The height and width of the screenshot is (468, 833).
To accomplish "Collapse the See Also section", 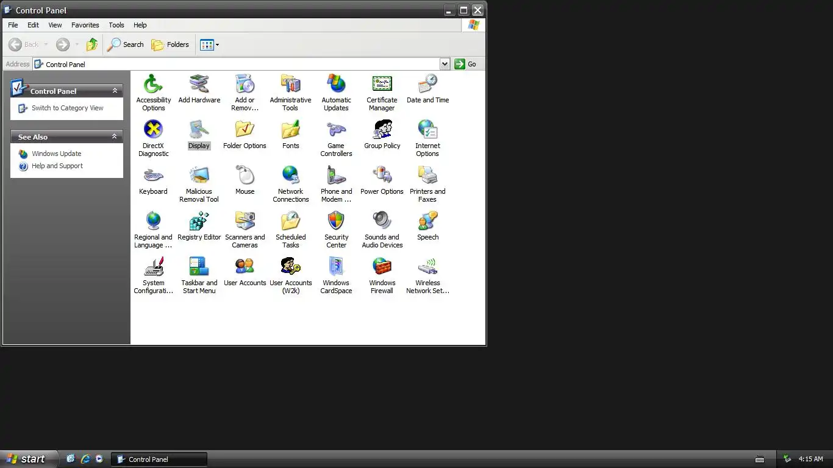I will coord(115,136).
